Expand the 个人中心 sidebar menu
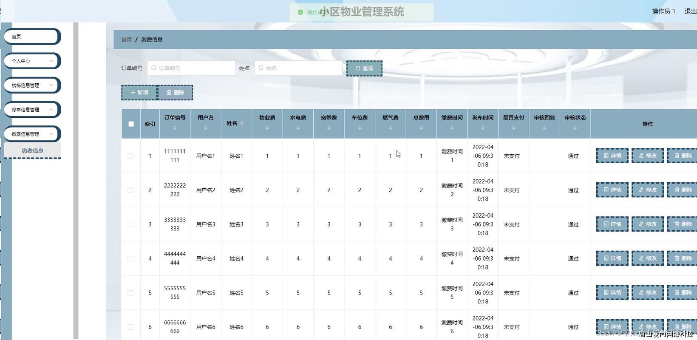This screenshot has width=697, height=340. 32,61
